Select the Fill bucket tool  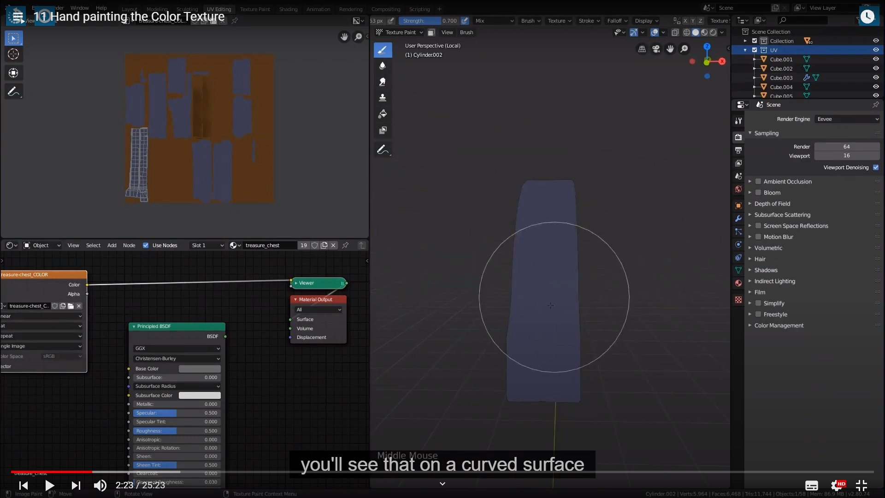[x=383, y=114]
